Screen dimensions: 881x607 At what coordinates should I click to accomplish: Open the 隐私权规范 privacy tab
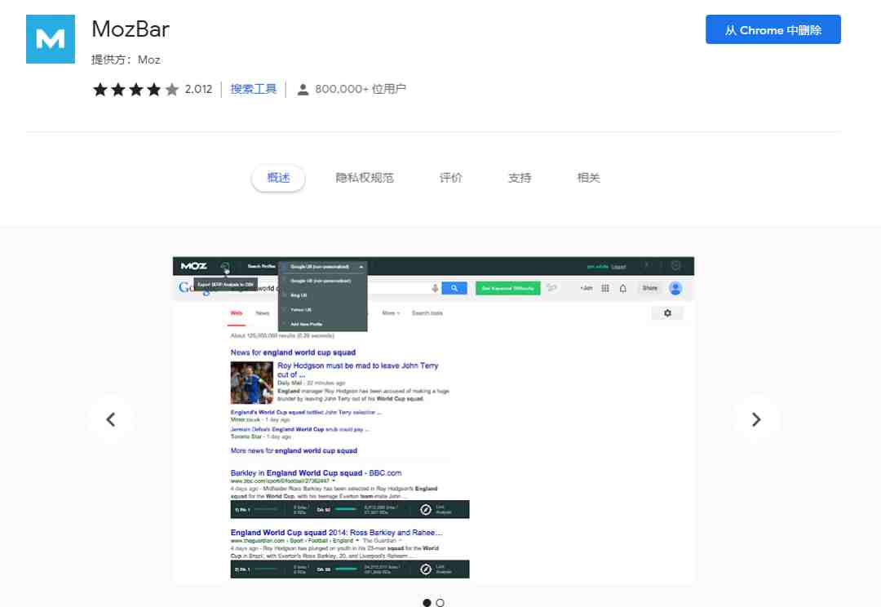point(365,178)
